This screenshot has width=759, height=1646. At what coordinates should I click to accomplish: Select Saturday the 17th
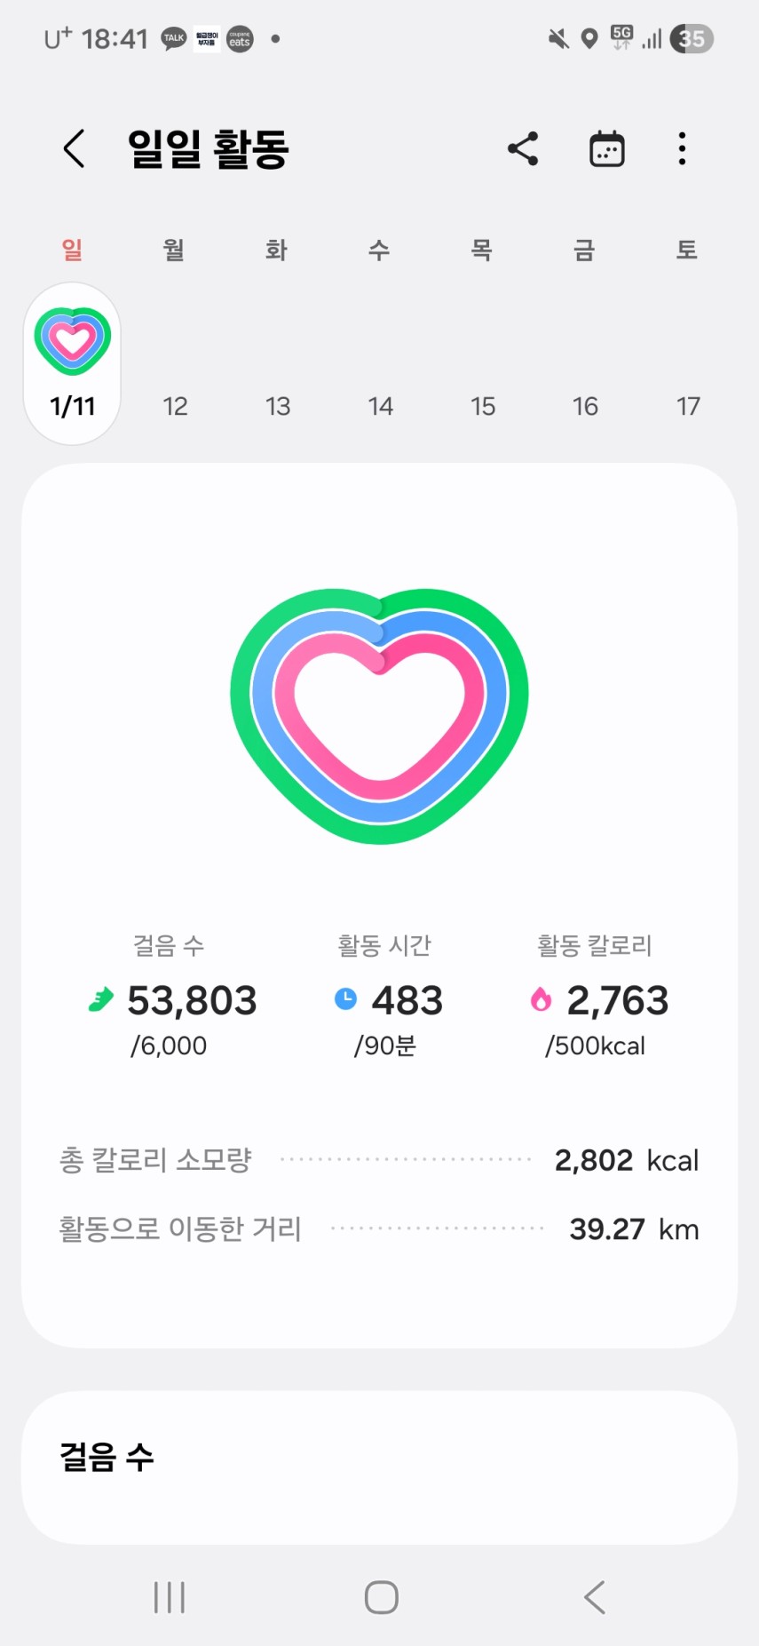[688, 406]
